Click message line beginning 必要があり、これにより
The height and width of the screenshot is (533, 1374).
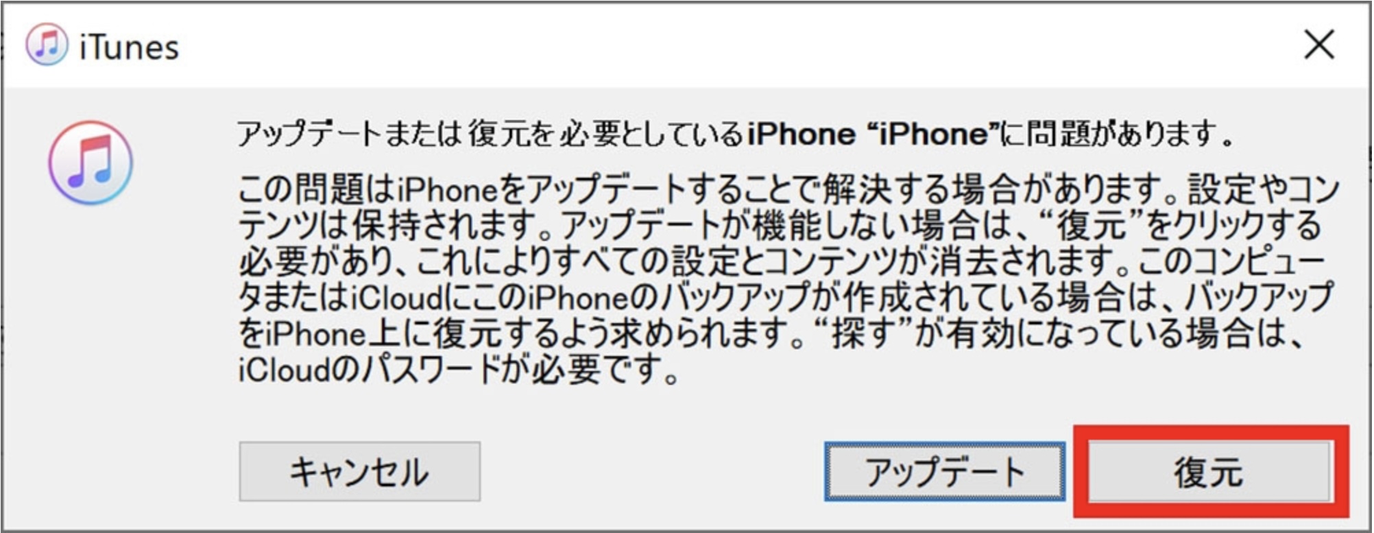(x=782, y=261)
